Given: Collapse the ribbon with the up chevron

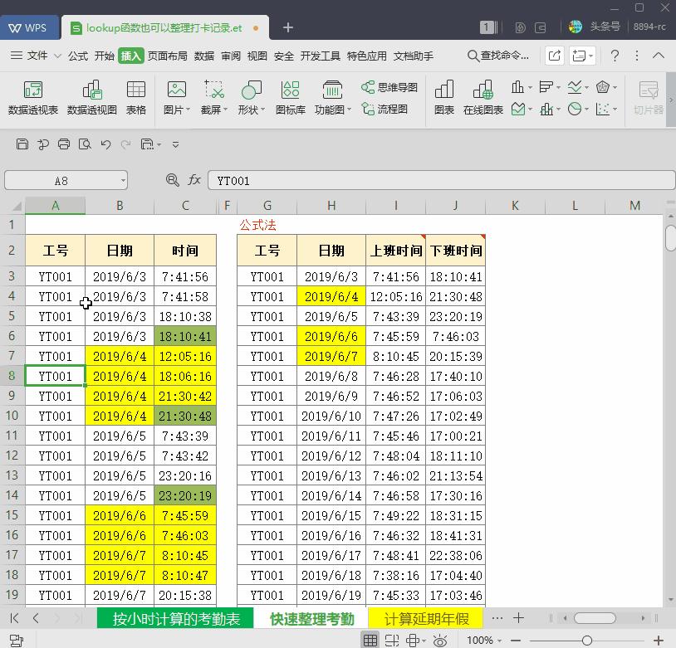Looking at the screenshot, I should click(x=659, y=56).
